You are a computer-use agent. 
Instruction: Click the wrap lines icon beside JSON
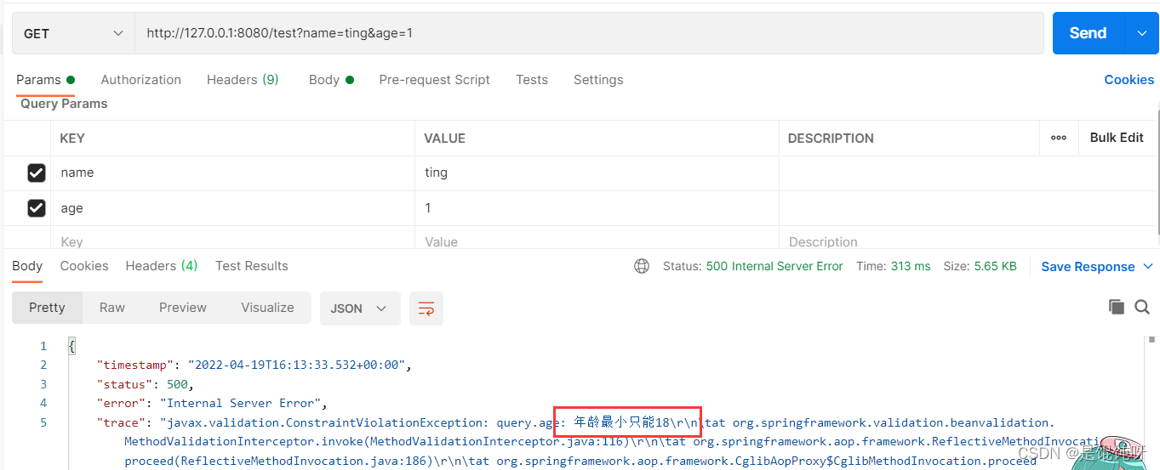426,309
